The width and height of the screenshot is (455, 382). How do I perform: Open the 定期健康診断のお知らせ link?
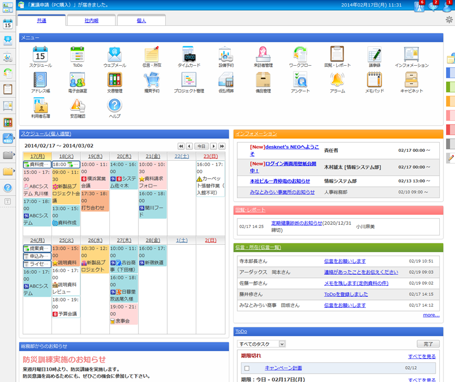(x=296, y=223)
